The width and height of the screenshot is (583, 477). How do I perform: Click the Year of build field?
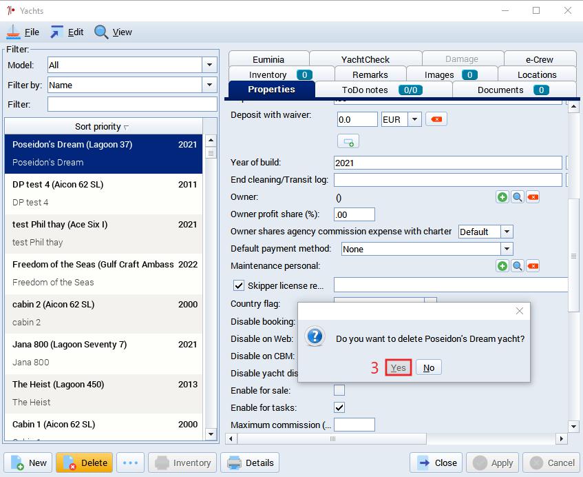[447, 163]
